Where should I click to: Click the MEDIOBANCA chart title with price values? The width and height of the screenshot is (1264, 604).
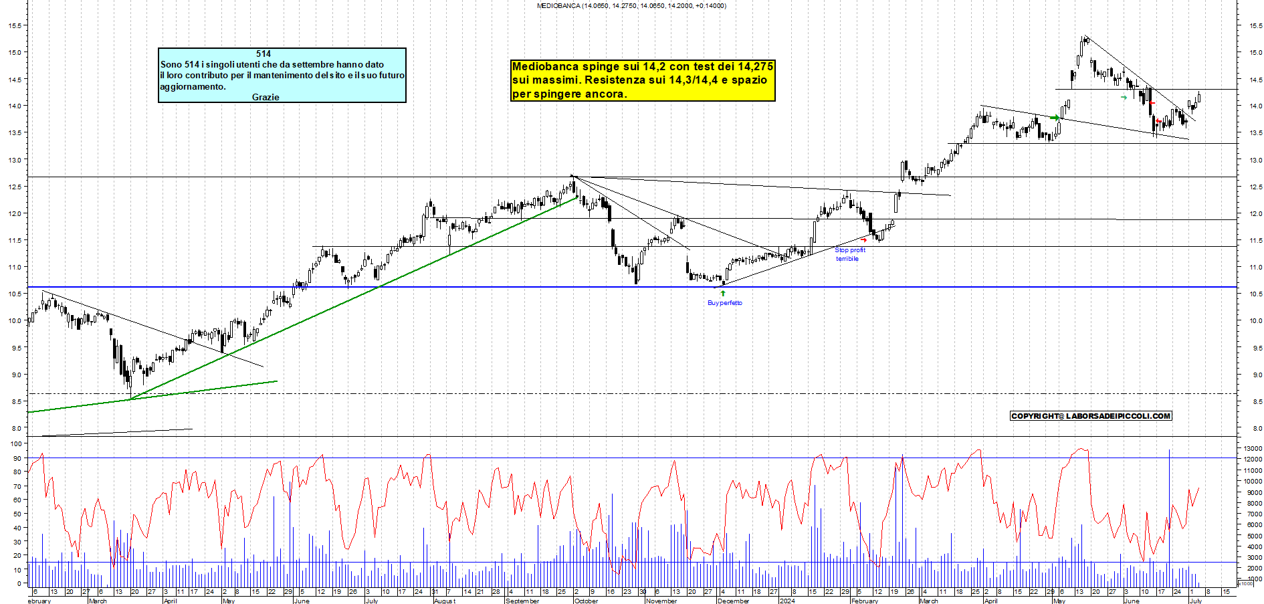tap(631, 5)
